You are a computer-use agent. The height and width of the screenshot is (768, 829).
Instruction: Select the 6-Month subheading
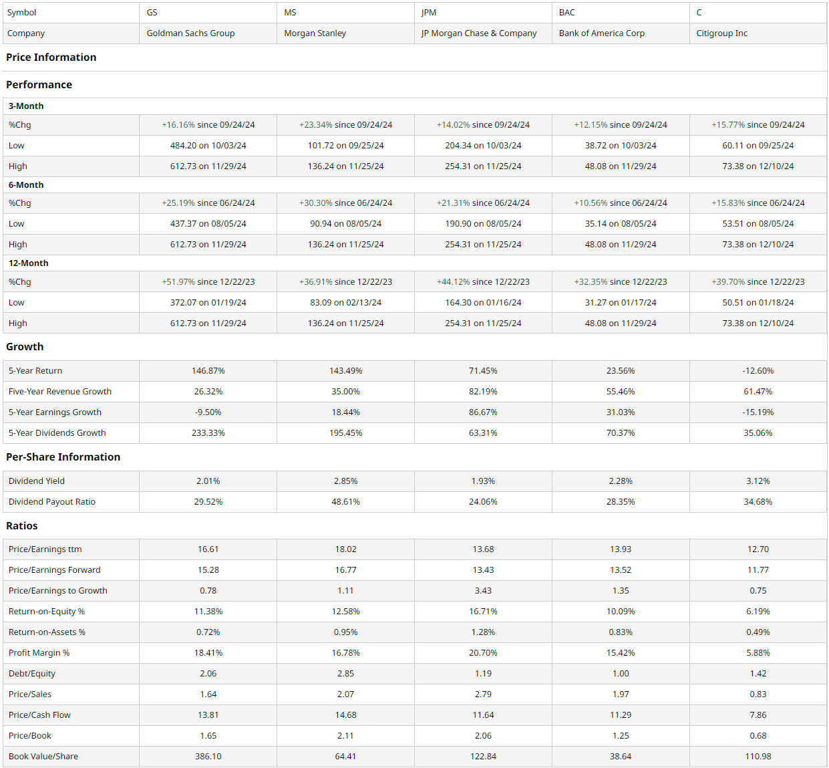click(x=26, y=185)
